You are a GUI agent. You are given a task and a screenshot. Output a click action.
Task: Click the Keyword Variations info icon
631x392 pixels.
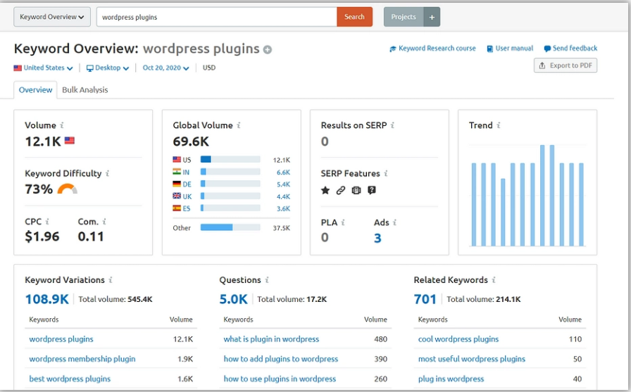tap(111, 280)
